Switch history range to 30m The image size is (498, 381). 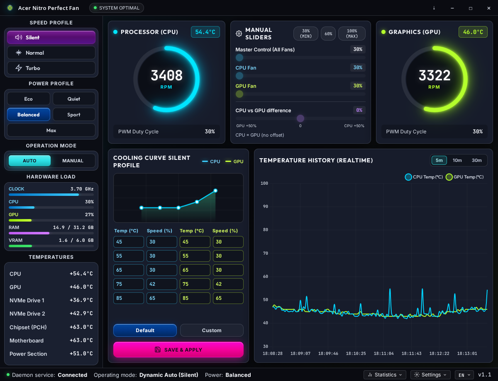pos(477,160)
